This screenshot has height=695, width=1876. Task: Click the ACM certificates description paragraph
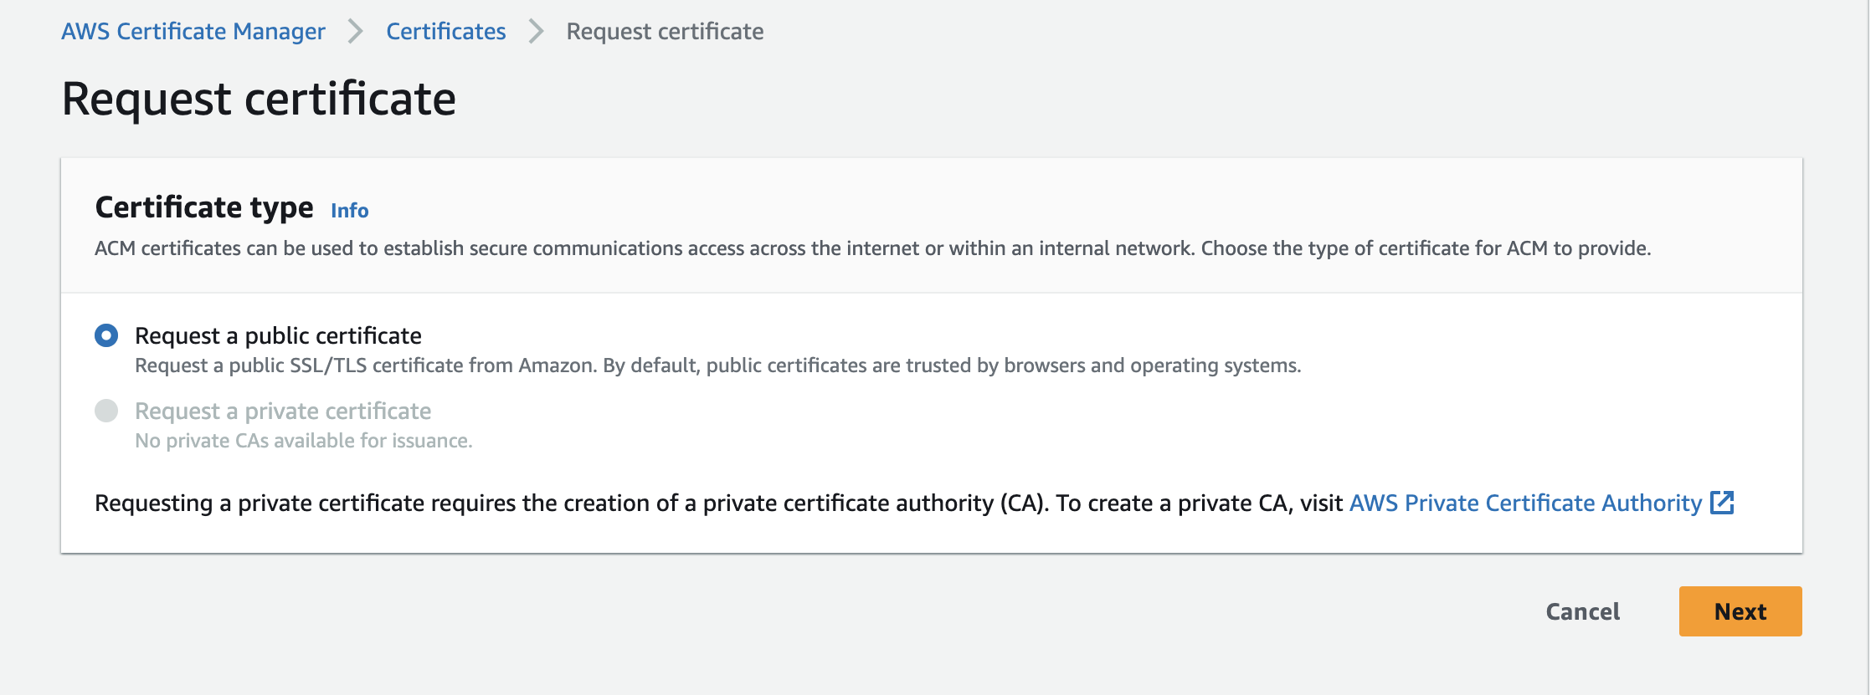pos(872,248)
